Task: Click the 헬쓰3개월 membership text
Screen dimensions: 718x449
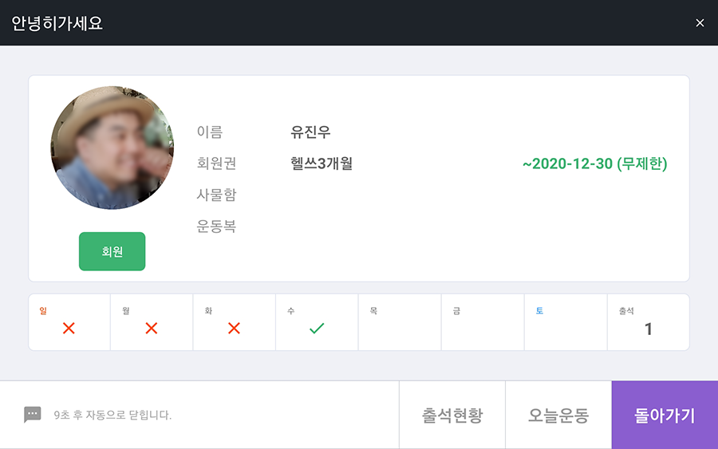Action: [322, 163]
